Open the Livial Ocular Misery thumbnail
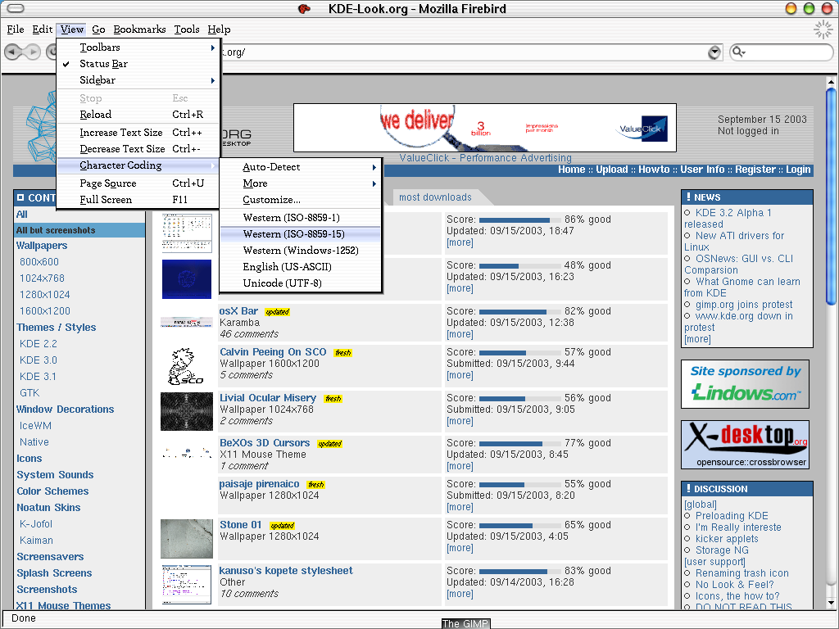This screenshot has width=839, height=629. 187,411
